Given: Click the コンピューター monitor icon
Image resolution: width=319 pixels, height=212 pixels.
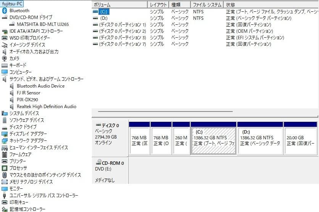Looking at the screenshot, I should pyautogui.click(x=5, y=72).
